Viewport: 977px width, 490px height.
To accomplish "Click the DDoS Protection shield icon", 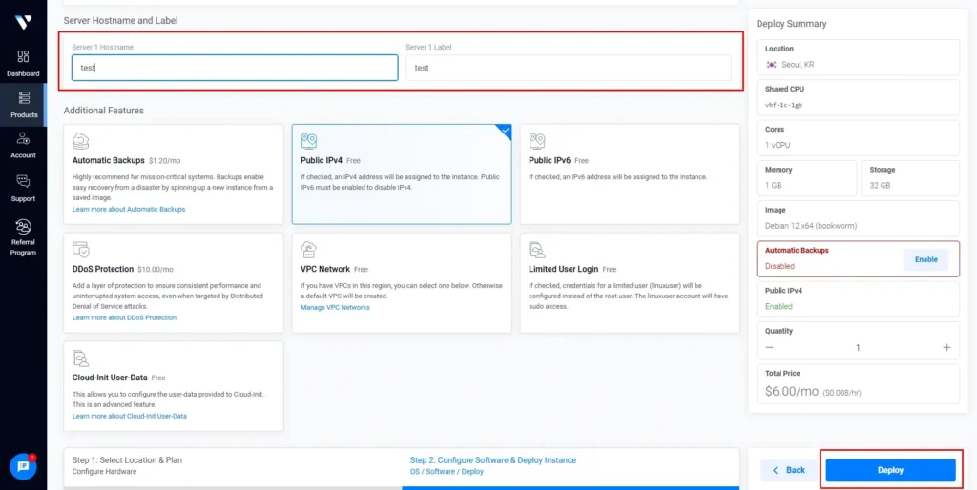I will [x=81, y=250].
